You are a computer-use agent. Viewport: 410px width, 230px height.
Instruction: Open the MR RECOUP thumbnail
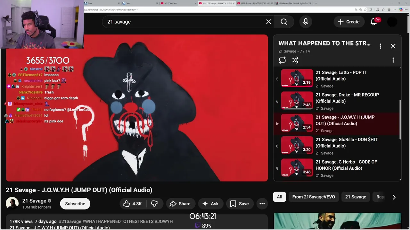[297, 101]
